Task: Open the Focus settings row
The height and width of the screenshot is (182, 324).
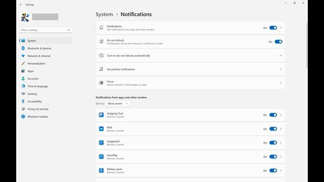Action: [190, 83]
